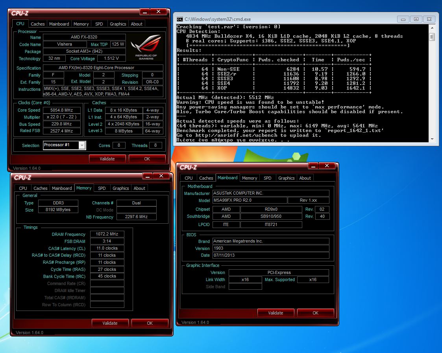Switch to SPD tab in the CPU-Z Memory window
Screen dimensions: 442x353
tap(102, 188)
